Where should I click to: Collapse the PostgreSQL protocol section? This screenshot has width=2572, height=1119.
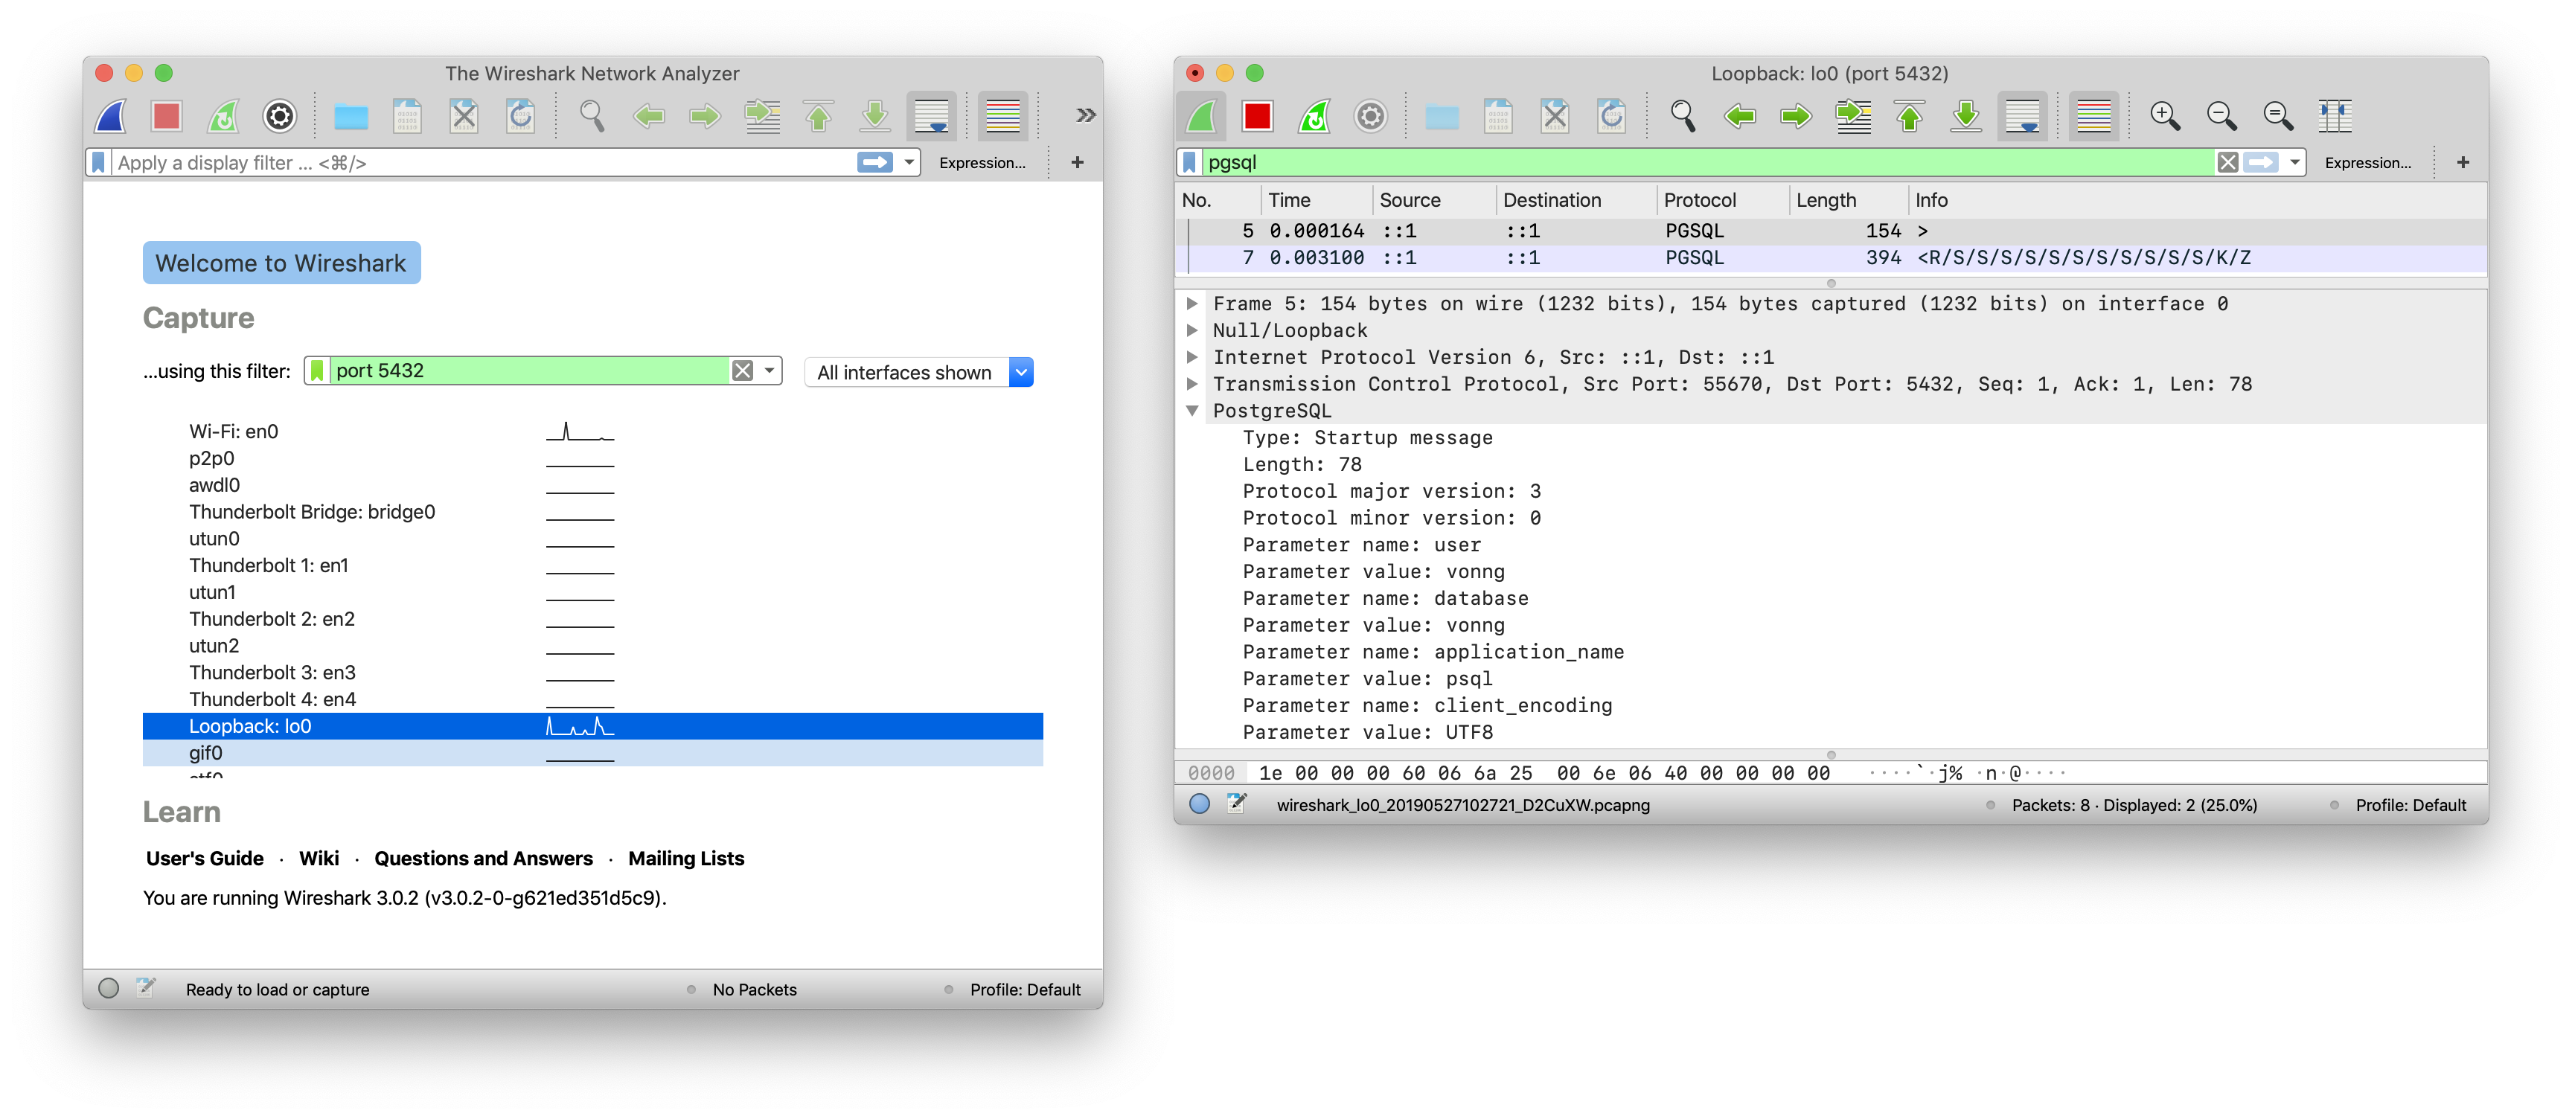(x=1191, y=410)
